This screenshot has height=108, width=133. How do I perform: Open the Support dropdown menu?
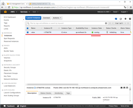pos(124,12)
